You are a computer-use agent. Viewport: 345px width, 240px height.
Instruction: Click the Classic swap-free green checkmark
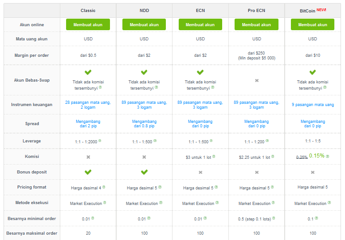(x=88, y=72)
